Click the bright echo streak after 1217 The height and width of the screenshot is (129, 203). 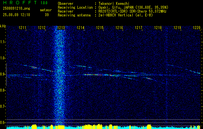pos(149,78)
